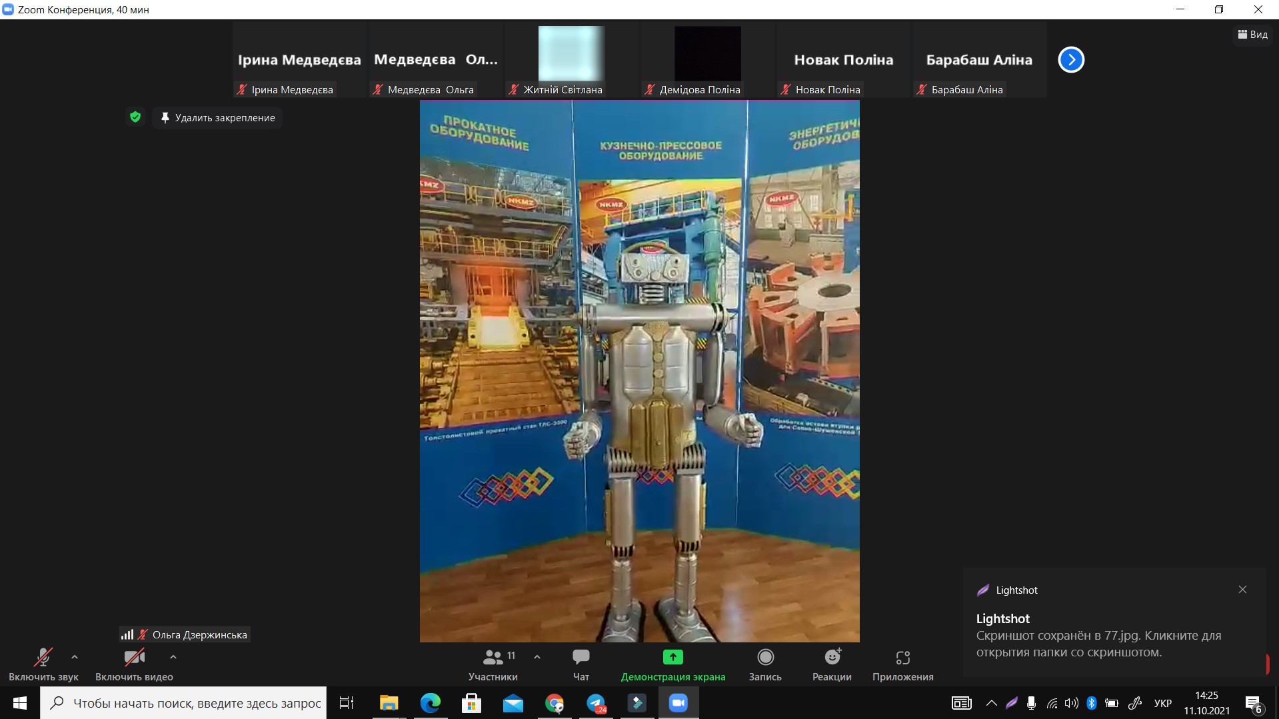
Task: Switch the input language via УКР
Action: coord(1163,703)
